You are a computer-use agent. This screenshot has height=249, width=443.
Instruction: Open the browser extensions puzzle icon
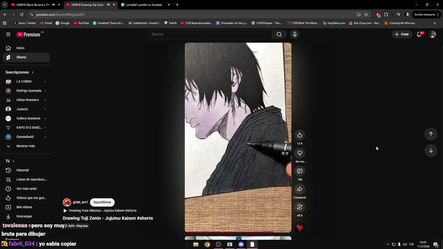pos(386,15)
